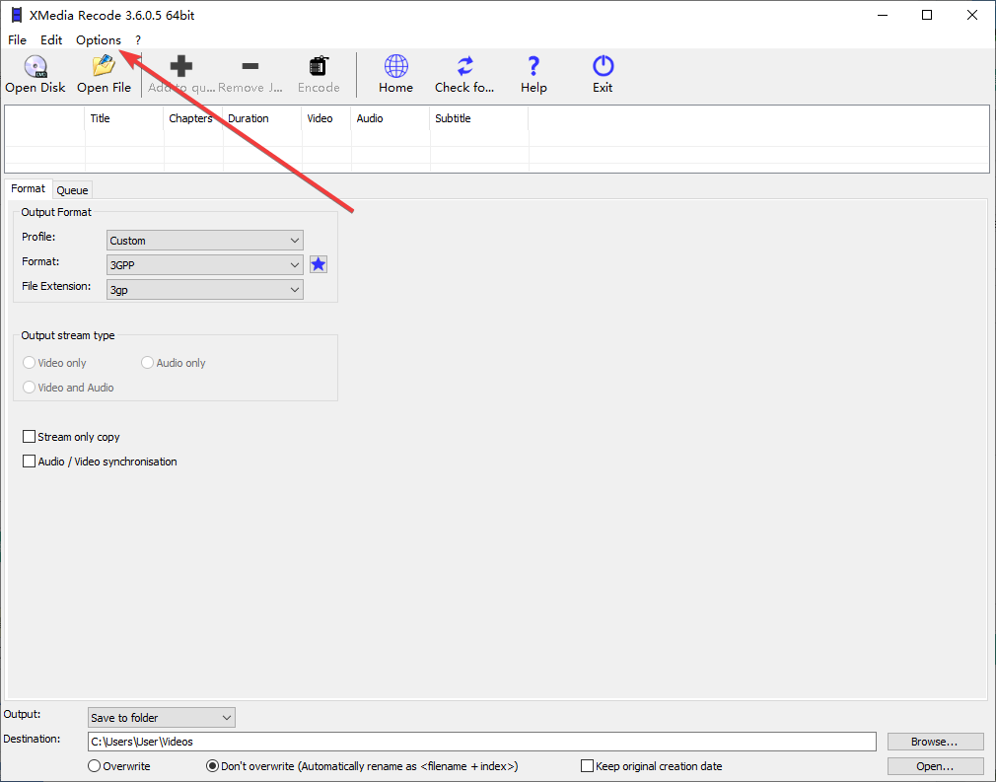This screenshot has height=782, width=996.
Task: Enable the Stream only copy checkbox
Action: (30, 437)
